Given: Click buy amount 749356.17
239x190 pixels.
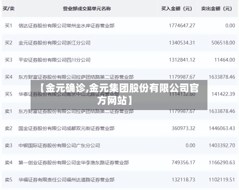Looking at the screenshot, I should [184, 163].
